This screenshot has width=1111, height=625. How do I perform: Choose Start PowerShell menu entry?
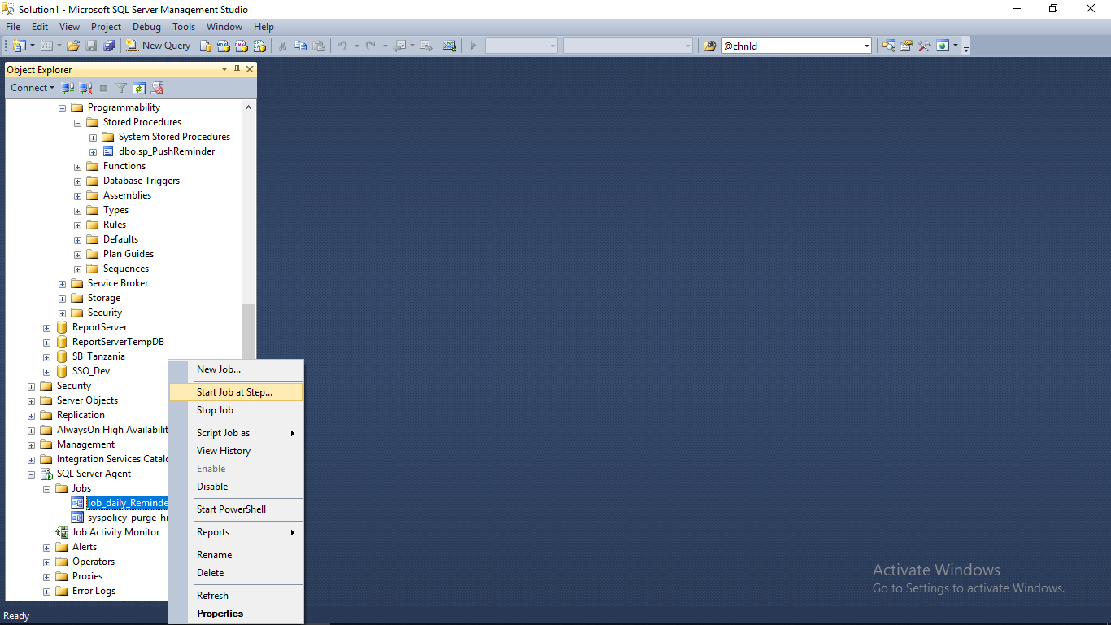pyautogui.click(x=235, y=509)
